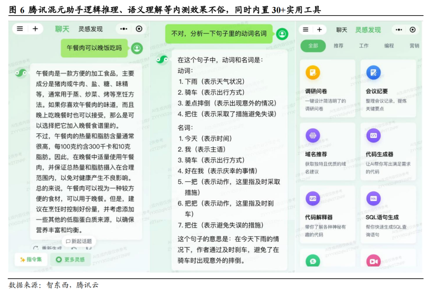Click verb list item 1. 下雨
430x291 pixels.
click(211, 82)
